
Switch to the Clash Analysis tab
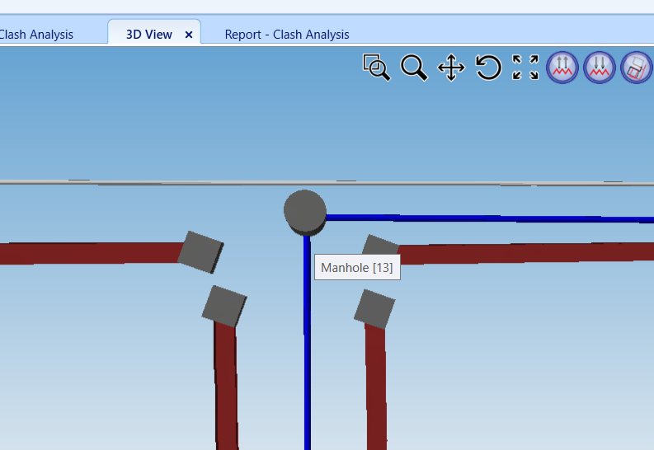click(x=36, y=34)
